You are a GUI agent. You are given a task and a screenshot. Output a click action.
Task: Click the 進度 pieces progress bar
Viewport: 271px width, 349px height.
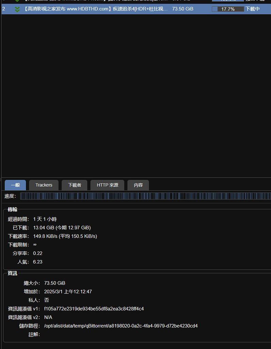(x=145, y=196)
